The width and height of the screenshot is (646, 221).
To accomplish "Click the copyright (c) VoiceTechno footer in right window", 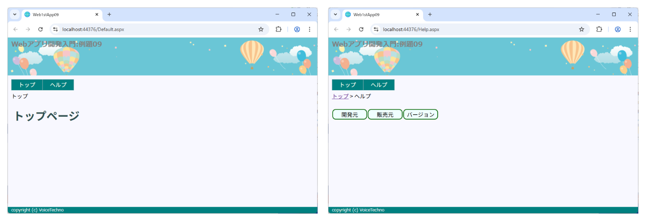I will point(358,210).
